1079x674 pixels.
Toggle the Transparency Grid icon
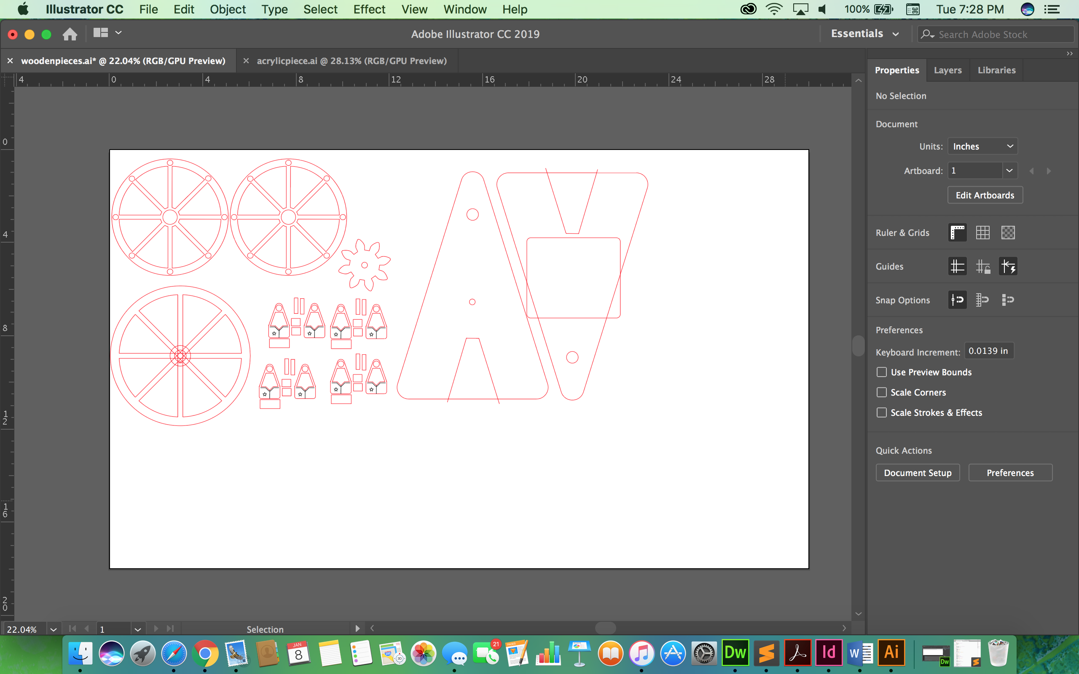[x=1008, y=233]
